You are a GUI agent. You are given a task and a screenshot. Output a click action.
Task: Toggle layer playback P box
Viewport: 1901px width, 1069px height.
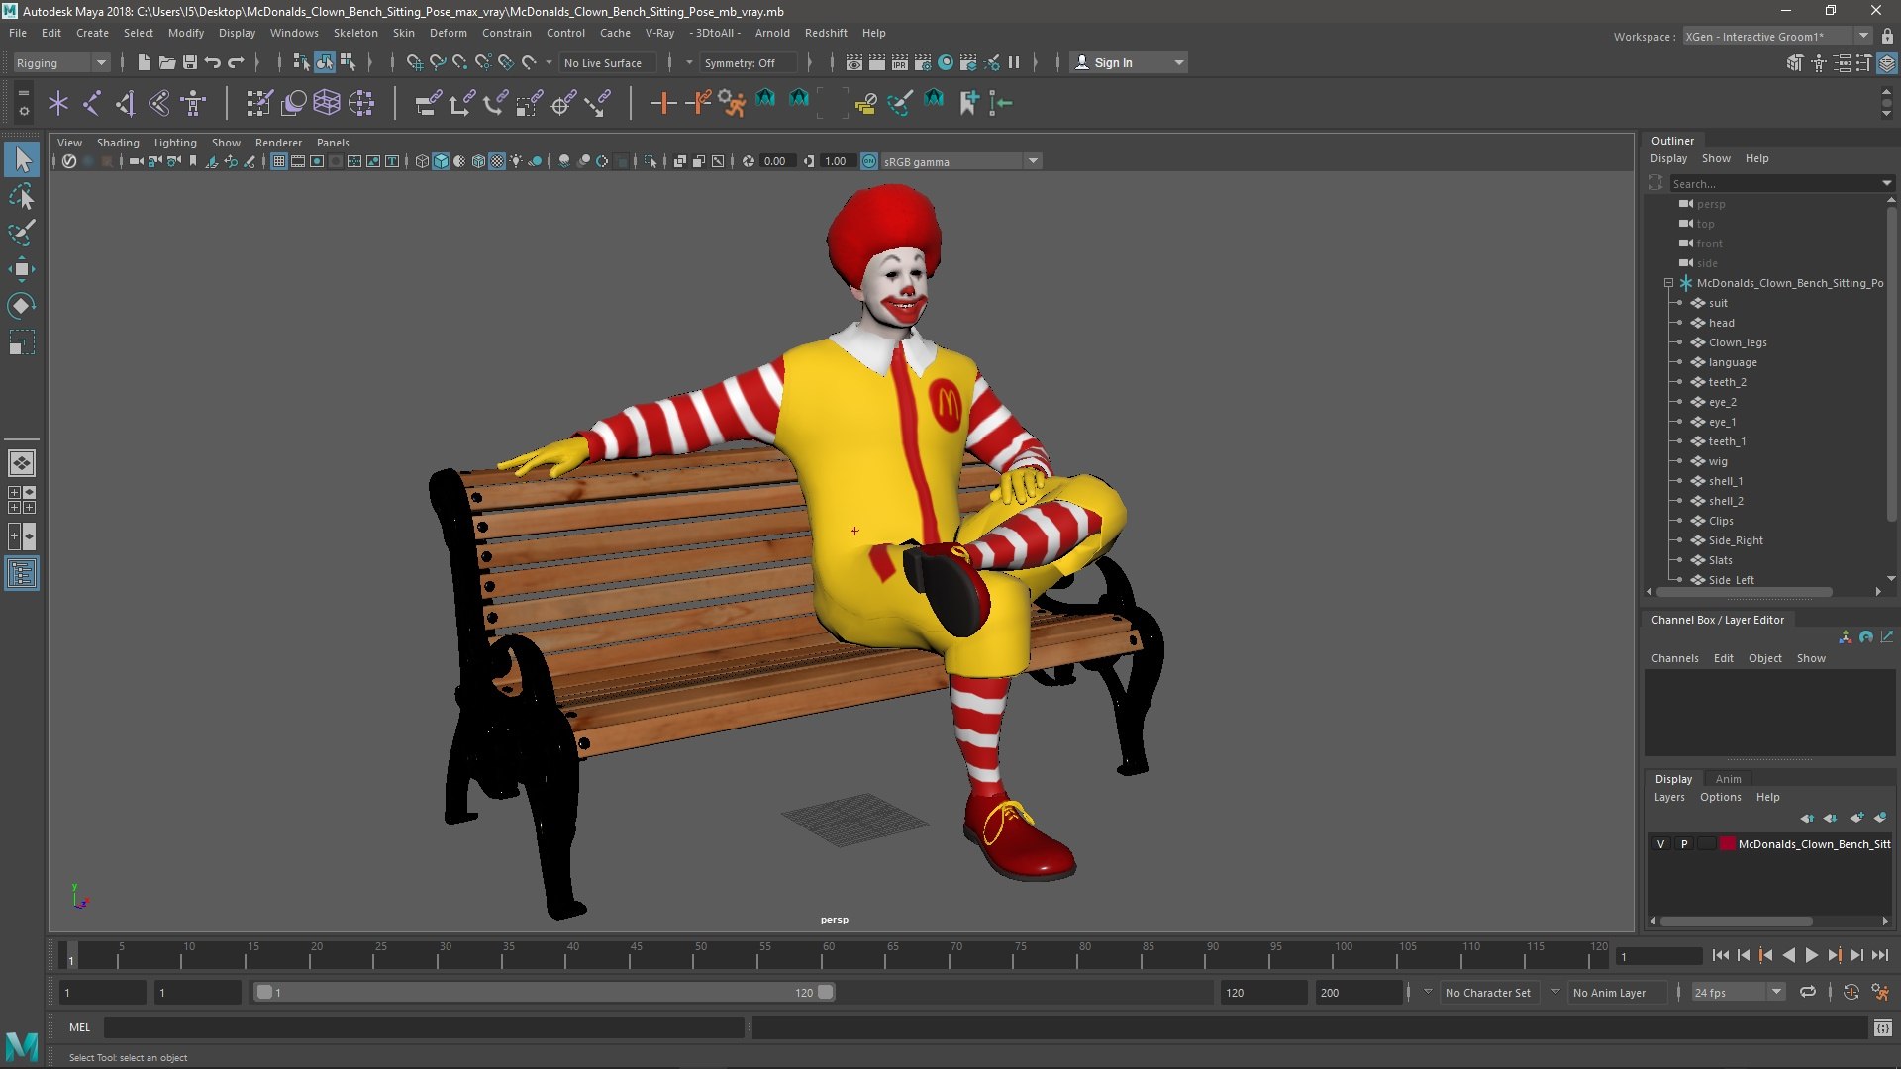[1683, 844]
